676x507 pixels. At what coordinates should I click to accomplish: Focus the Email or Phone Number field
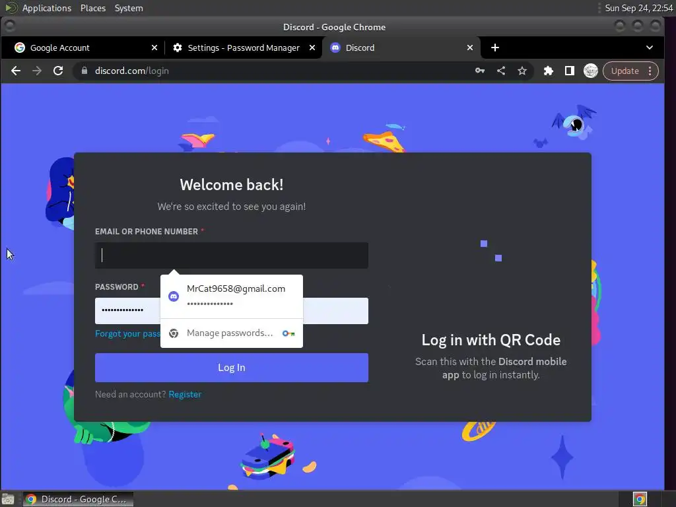[232, 255]
